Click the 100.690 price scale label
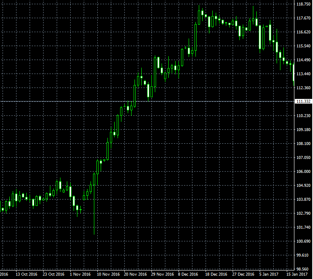Screen dimensions: 313x279 [x=303, y=241]
